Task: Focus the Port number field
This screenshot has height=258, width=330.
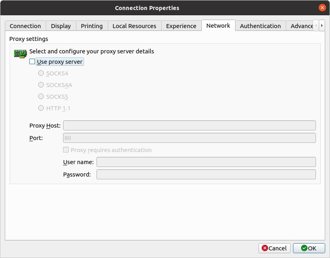Action: 189,138
